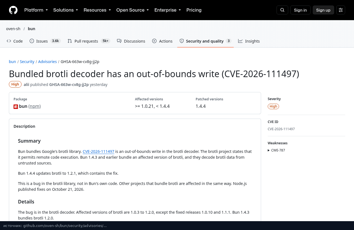Click the High severity badge under title

pos(15,84)
